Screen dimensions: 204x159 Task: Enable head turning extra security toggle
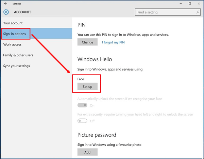[82, 121]
